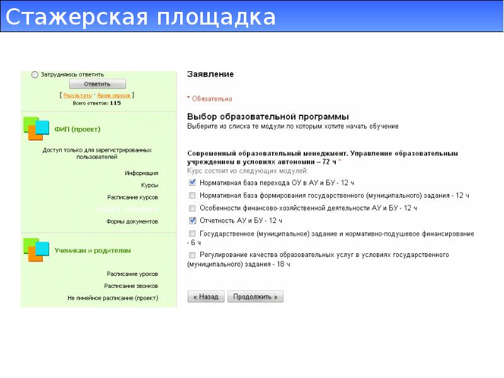Uncheck the Отчетность АУ и БУ checkbox
The width and height of the screenshot is (504, 378).
[192, 220]
